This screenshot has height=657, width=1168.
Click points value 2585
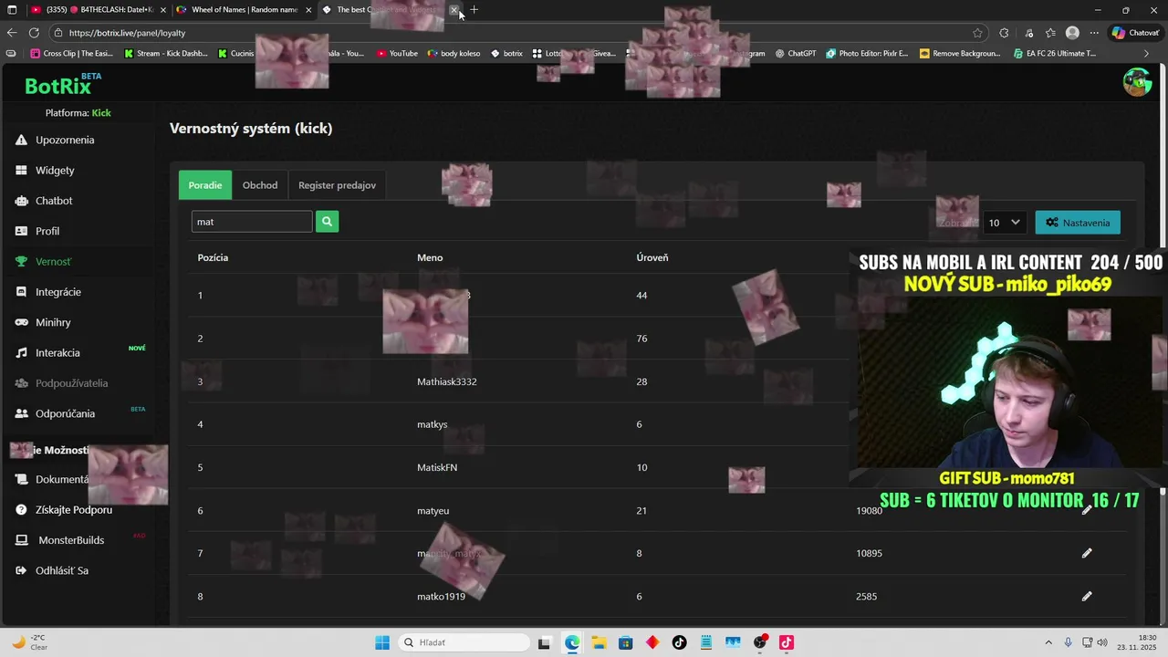[867, 596]
